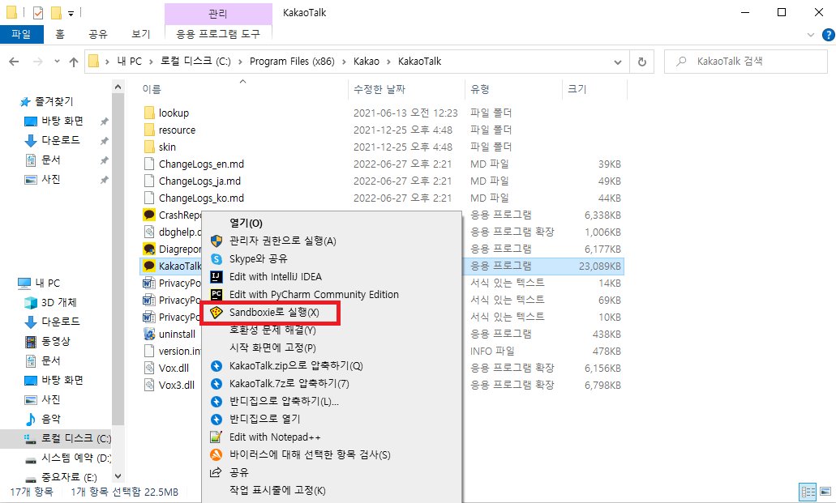Select the Vox.dll file
Image resolution: width=836 pixels, height=503 pixels.
click(174, 369)
